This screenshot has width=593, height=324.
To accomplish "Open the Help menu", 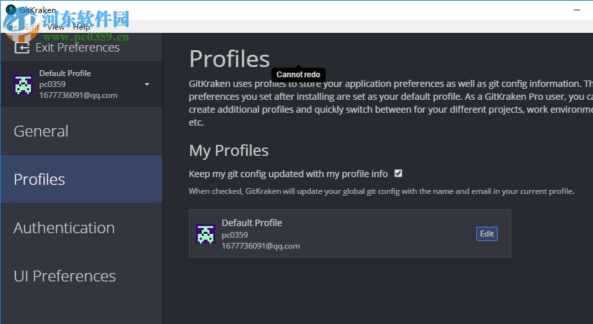I will coord(81,27).
